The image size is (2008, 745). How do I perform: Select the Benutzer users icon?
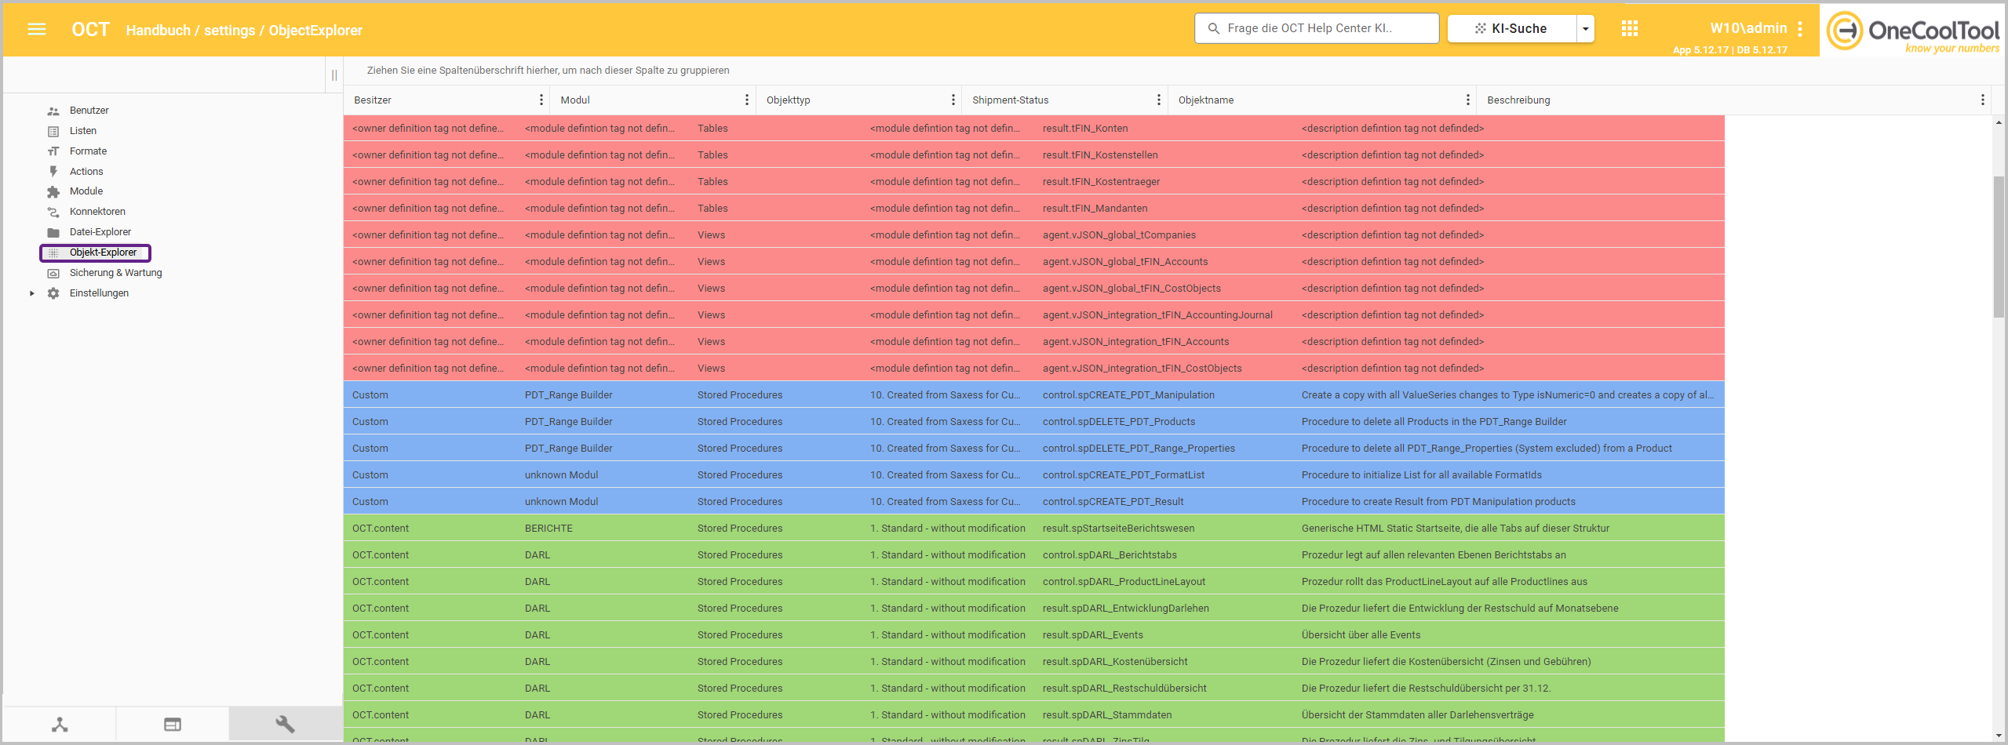(53, 111)
